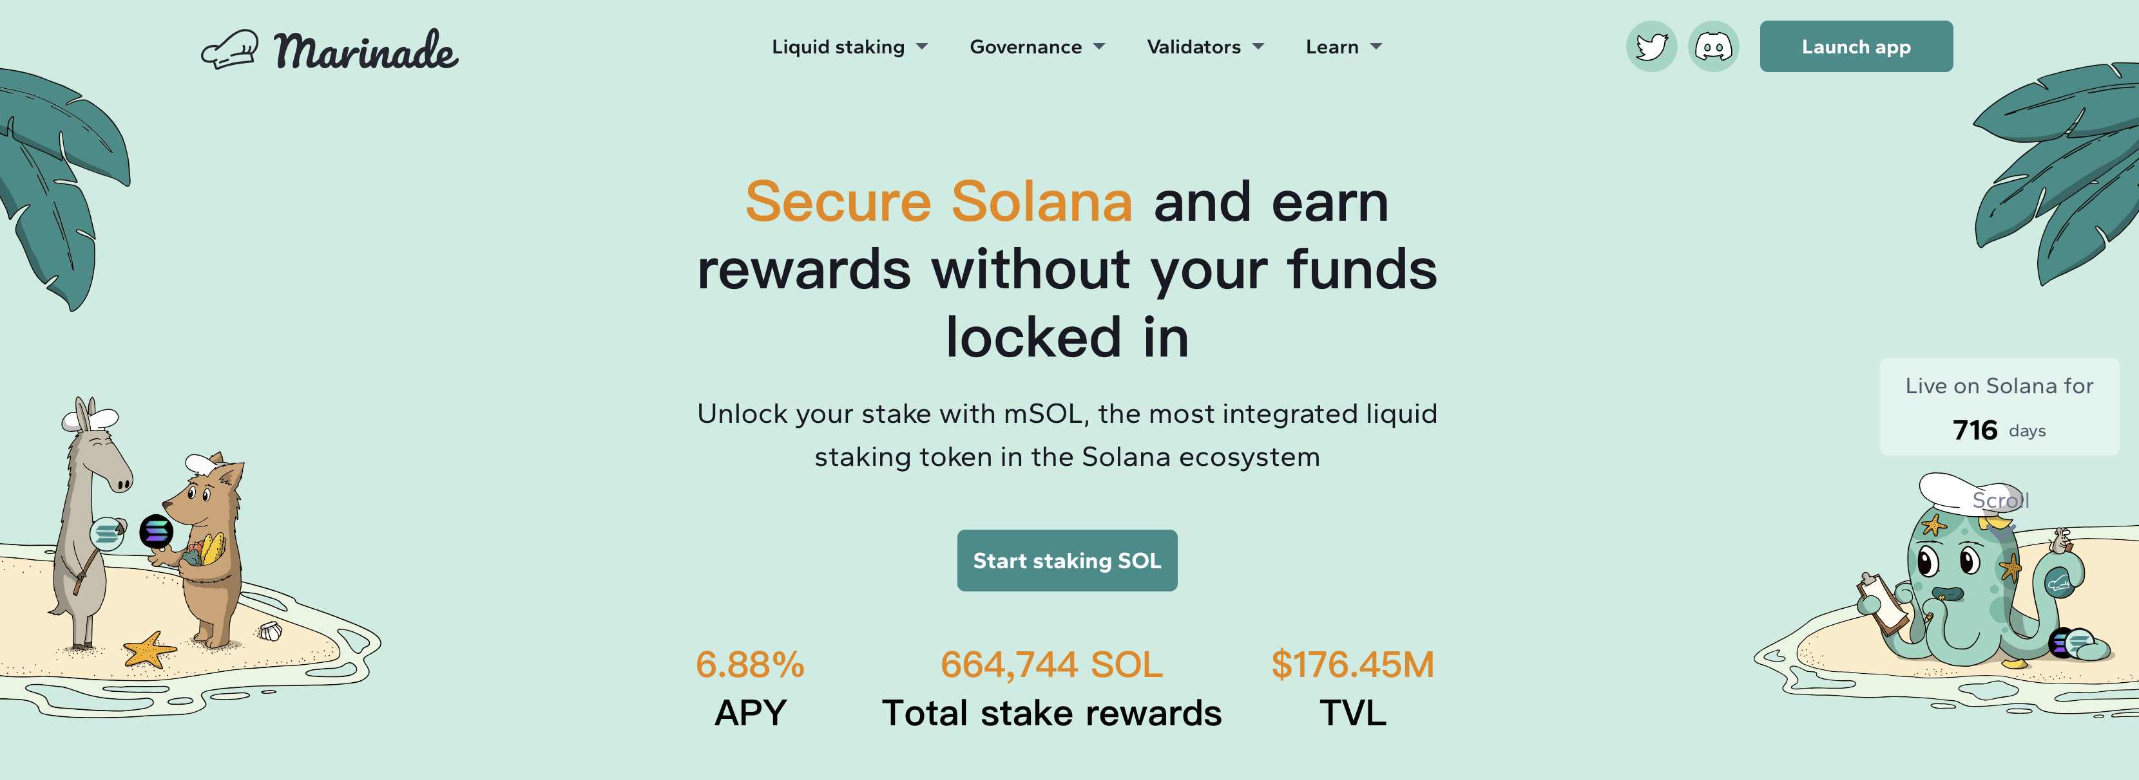Click the orange starfish on the left beach

pos(149,650)
